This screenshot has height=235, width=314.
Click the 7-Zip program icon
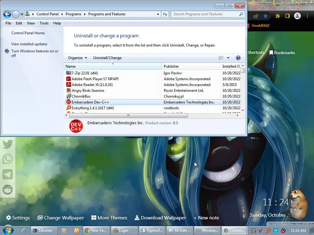pyautogui.click(x=68, y=73)
